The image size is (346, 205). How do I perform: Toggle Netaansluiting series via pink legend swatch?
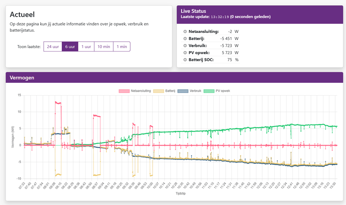pyautogui.click(x=124, y=91)
